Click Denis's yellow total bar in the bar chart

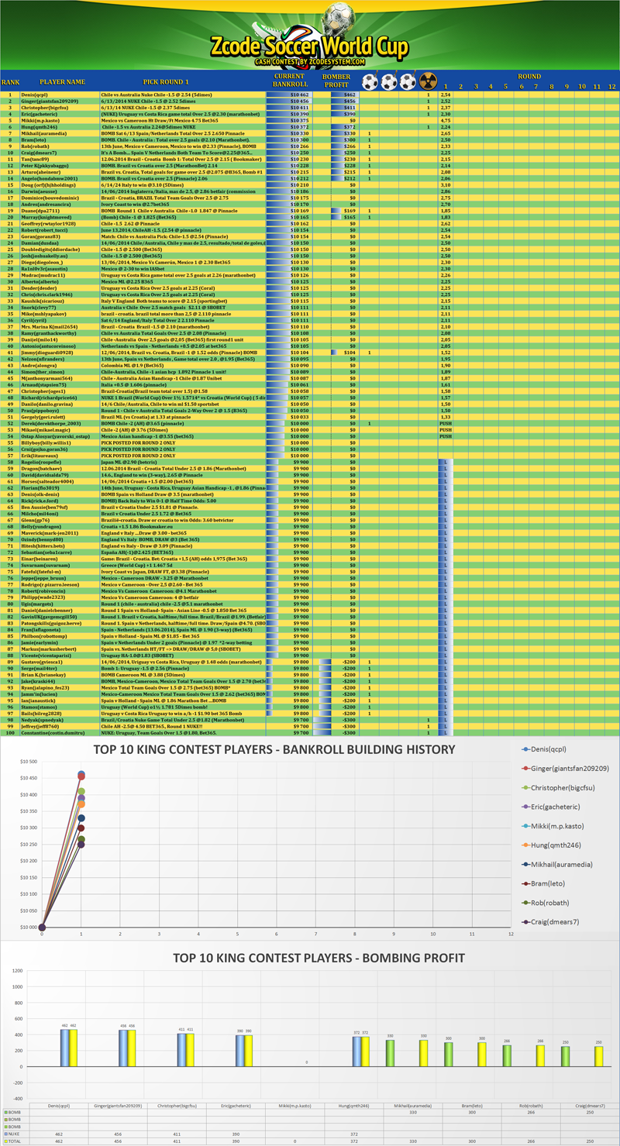(74, 1048)
